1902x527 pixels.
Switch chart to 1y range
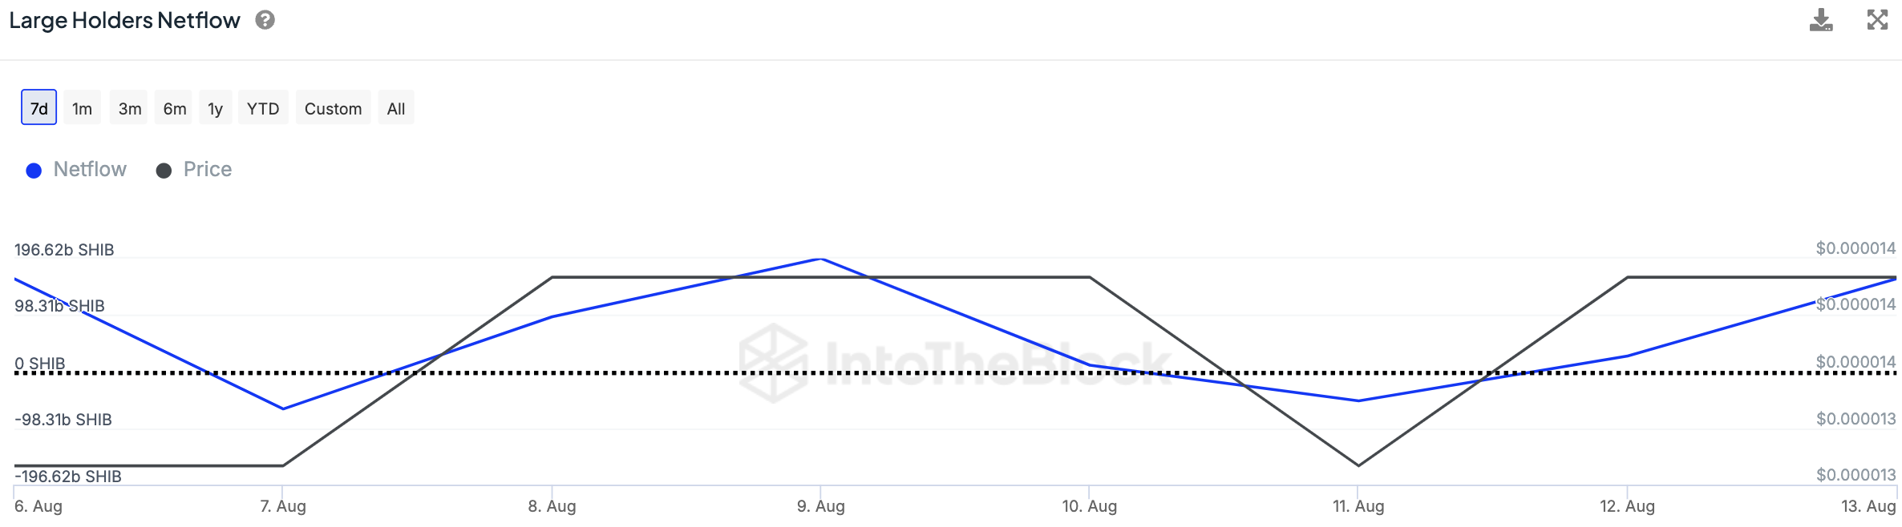[215, 108]
